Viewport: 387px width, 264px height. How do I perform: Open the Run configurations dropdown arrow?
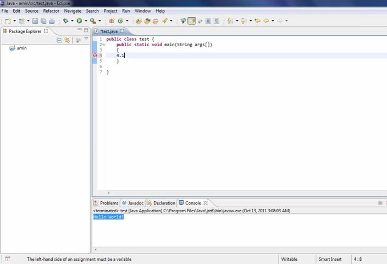click(86, 21)
